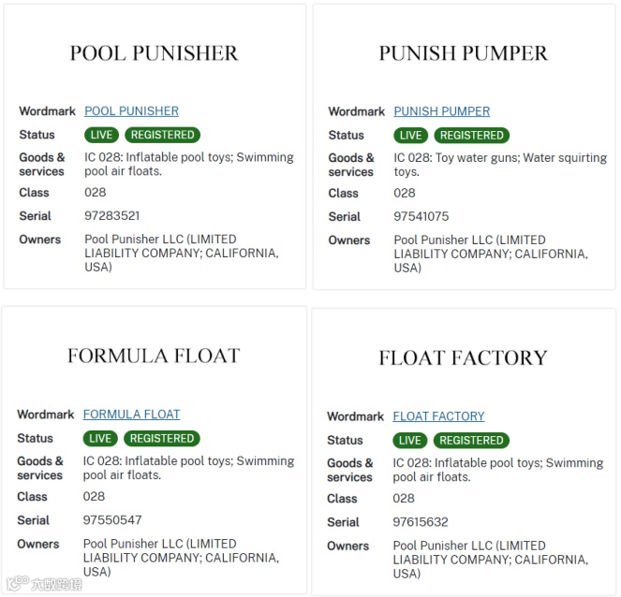The height and width of the screenshot is (597, 621).
Task: Click LIVE badge on POOL PUNISHER card
Action: pyautogui.click(x=101, y=135)
